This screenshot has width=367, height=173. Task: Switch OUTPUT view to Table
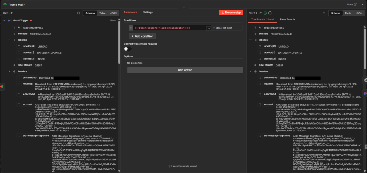(348, 13)
